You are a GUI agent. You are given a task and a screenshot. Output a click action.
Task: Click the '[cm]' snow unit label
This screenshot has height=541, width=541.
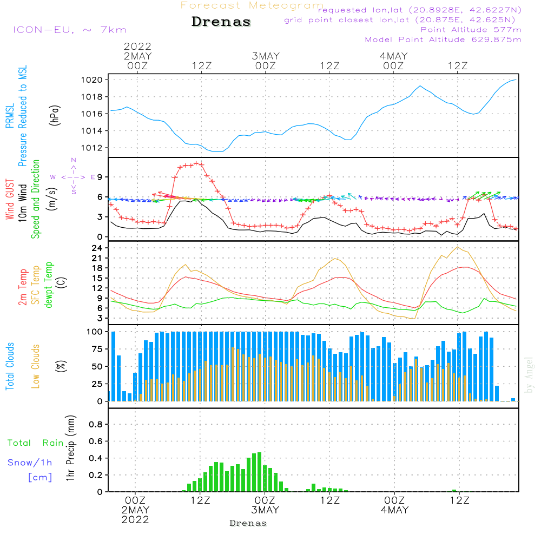tap(40, 478)
